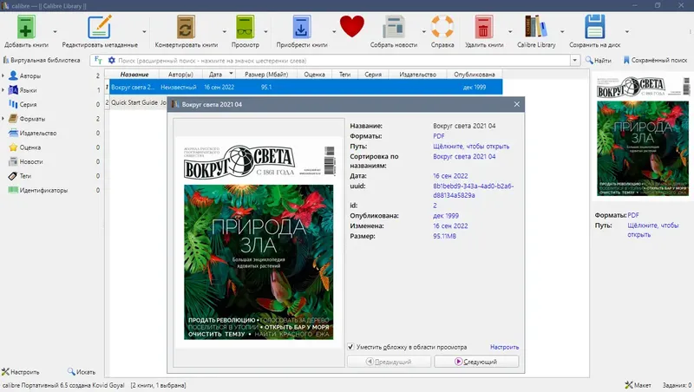Click the large magazine cover in dialog

click(x=259, y=243)
